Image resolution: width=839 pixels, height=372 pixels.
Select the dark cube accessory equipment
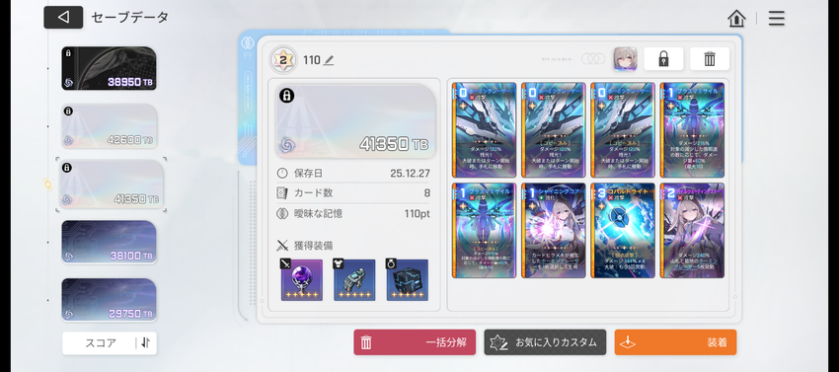408,280
